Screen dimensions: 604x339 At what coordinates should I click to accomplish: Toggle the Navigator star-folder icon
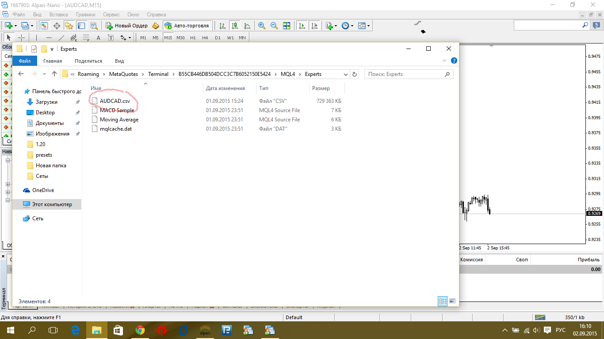(69, 26)
